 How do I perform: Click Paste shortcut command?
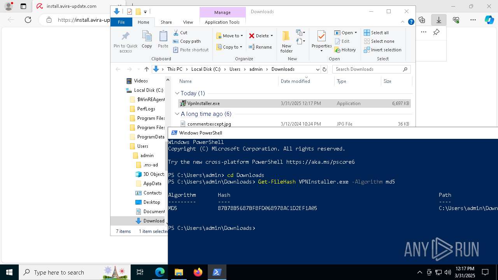(191, 50)
